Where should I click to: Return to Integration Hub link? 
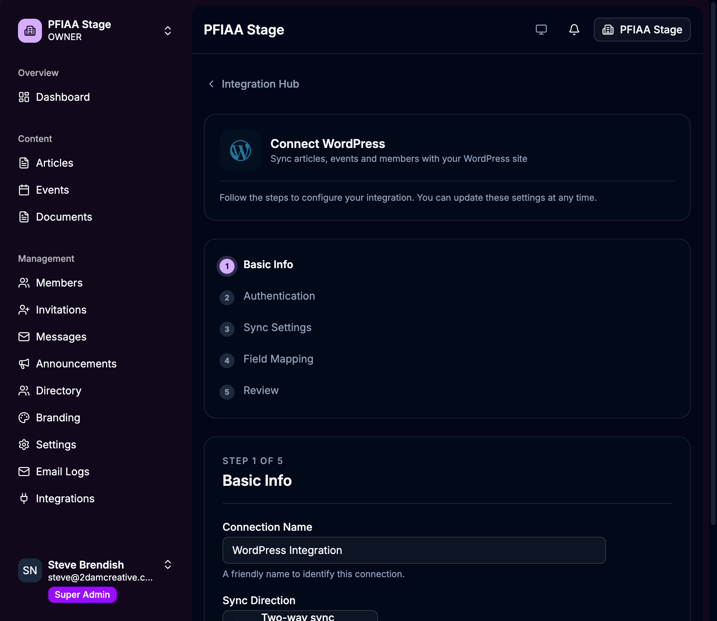[260, 84]
